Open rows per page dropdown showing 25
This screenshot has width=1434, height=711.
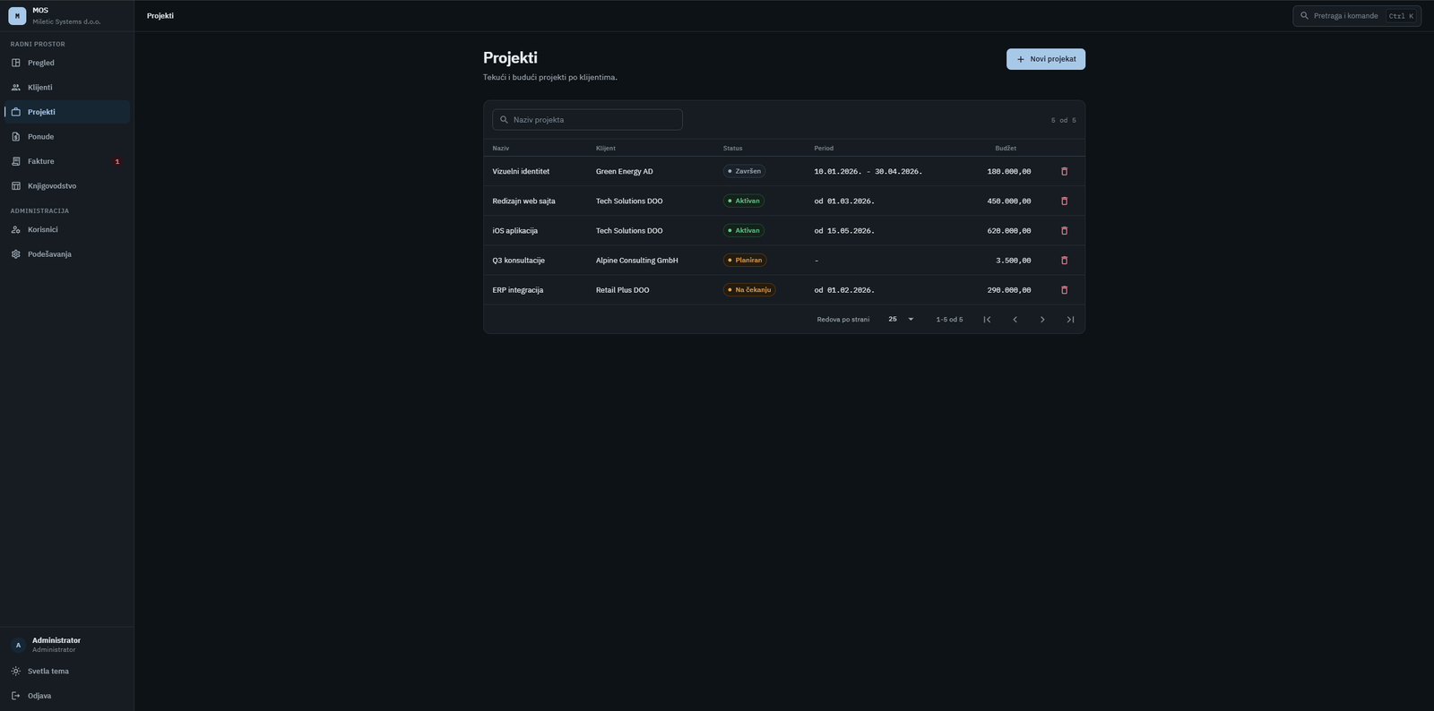coord(901,319)
